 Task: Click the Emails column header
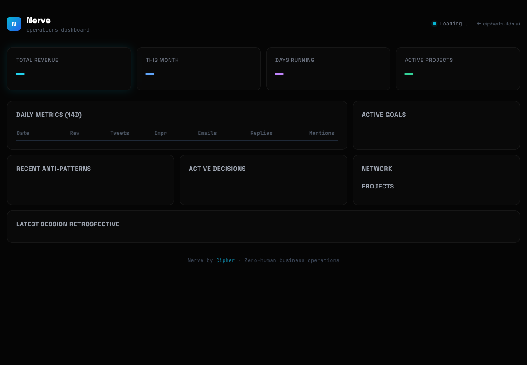point(207,133)
